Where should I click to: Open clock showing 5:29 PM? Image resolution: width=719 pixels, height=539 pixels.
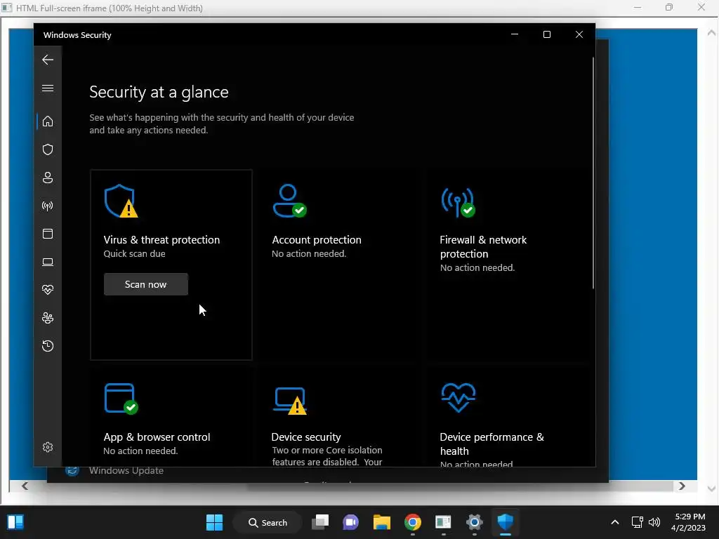[x=690, y=517]
